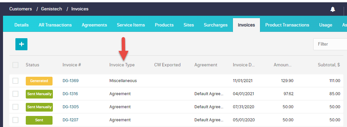
Task: Go to Genistech in the breadcrumb
Action: [52, 9]
